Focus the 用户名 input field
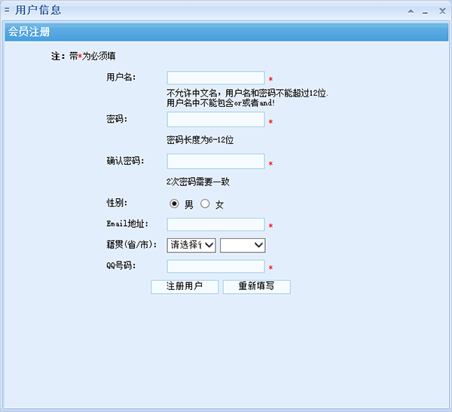This screenshot has height=412, width=452. tap(215, 78)
